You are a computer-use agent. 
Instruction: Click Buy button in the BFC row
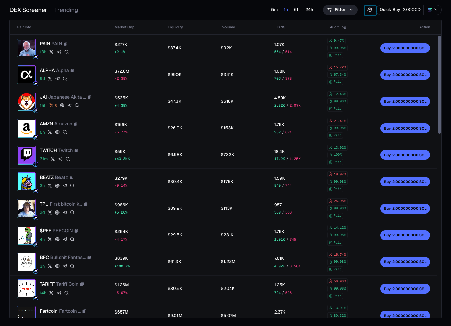(x=405, y=262)
